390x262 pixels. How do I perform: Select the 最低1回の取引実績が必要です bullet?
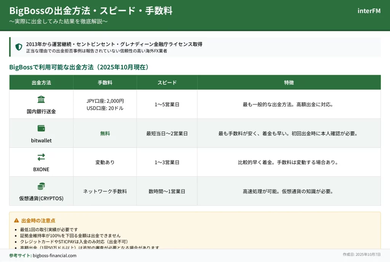(x=49, y=230)
